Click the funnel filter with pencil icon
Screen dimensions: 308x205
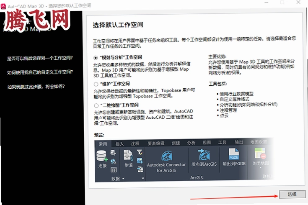click(140, 152)
